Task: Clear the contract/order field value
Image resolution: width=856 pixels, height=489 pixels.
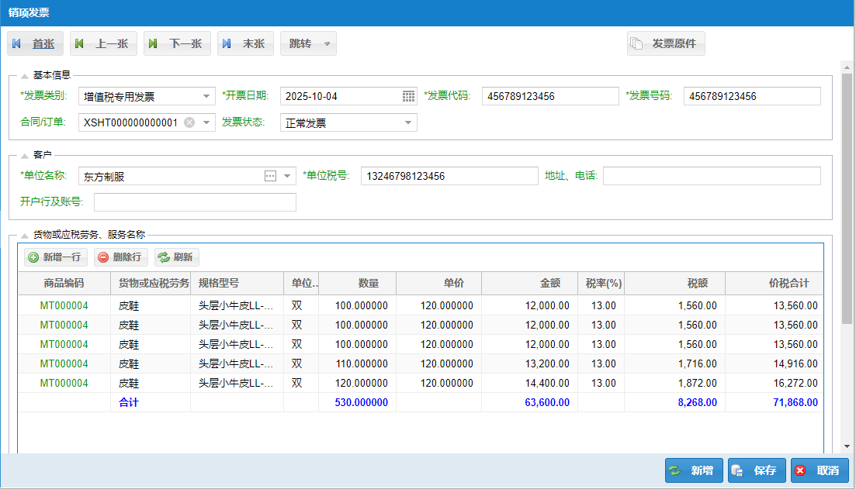Action: click(x=189, y=122)
